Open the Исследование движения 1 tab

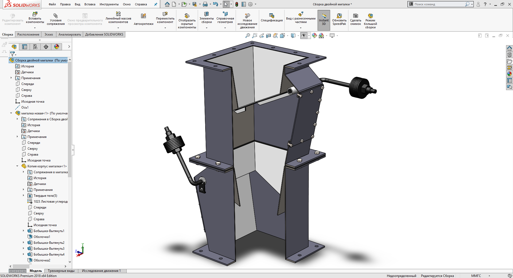(101, 271)
